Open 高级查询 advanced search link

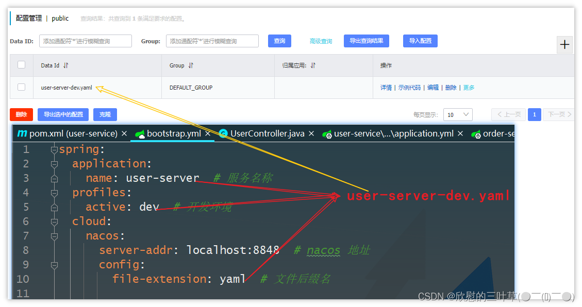click(x=321, y=41)
